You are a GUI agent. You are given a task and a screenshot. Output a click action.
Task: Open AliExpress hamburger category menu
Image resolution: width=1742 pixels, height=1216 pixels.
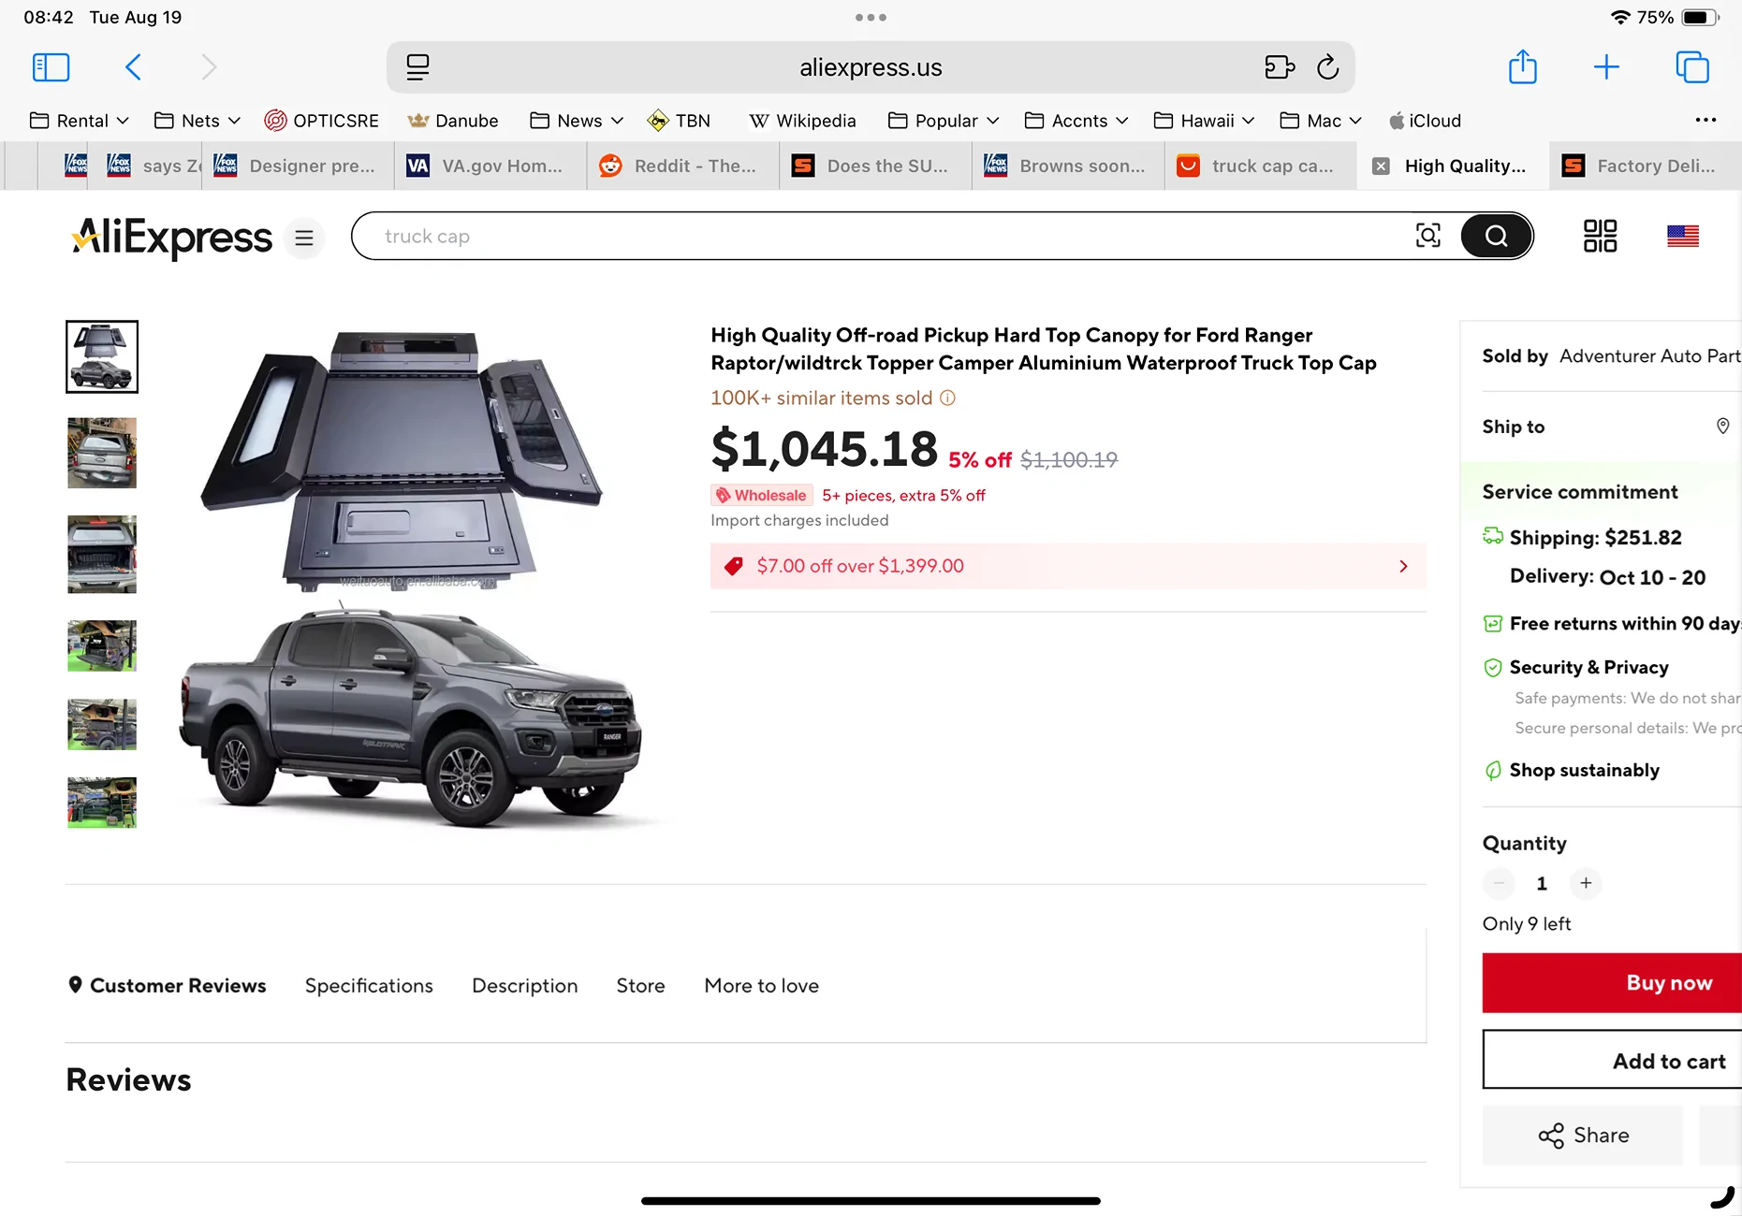point(304,238)
